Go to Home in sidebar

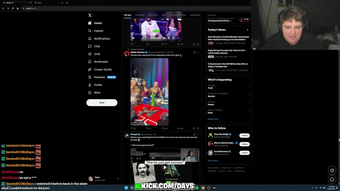(x=95, y=23)
